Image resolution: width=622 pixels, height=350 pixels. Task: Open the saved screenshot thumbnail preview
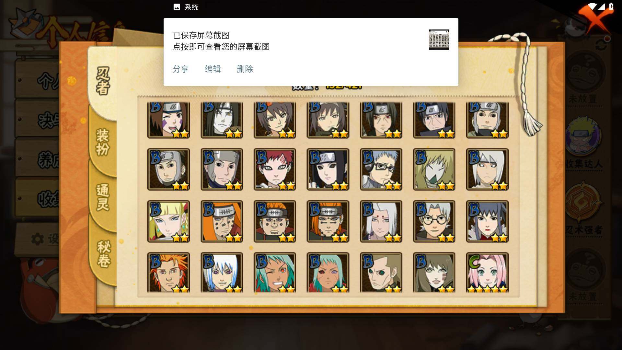click(x=439, y=40)
